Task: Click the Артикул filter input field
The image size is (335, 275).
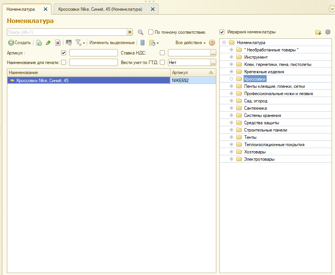Action: (x=93, y=53)
